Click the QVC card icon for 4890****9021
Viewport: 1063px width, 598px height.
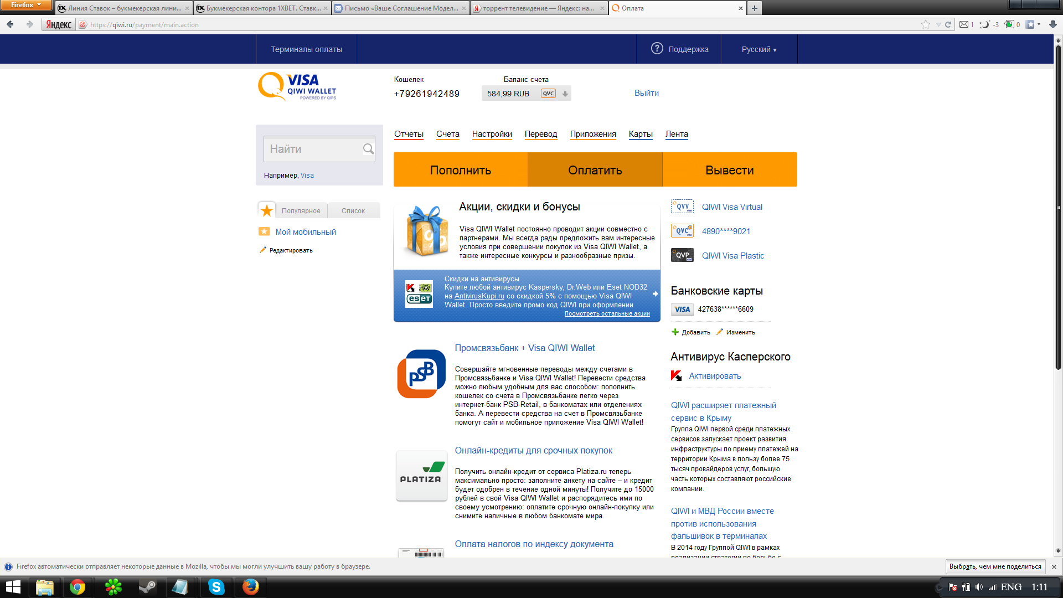click(x=682, y=231)
